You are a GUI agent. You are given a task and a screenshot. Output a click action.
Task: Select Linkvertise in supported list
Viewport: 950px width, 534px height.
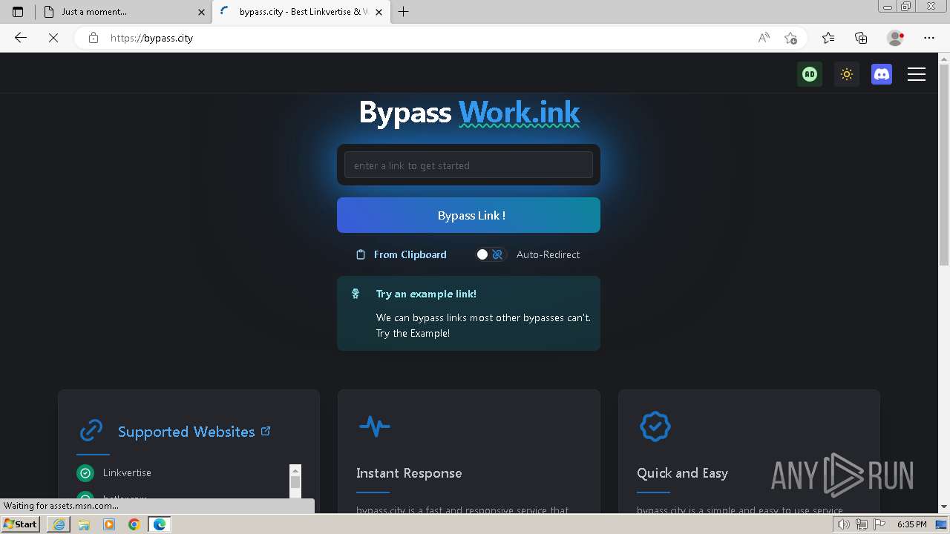[x=127, y=472]
